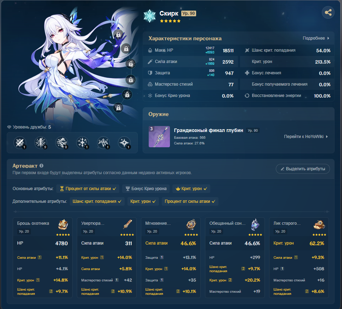Click the Cryo element snowflake icon beside Скирк
The image size is (342, 309).
150,16
